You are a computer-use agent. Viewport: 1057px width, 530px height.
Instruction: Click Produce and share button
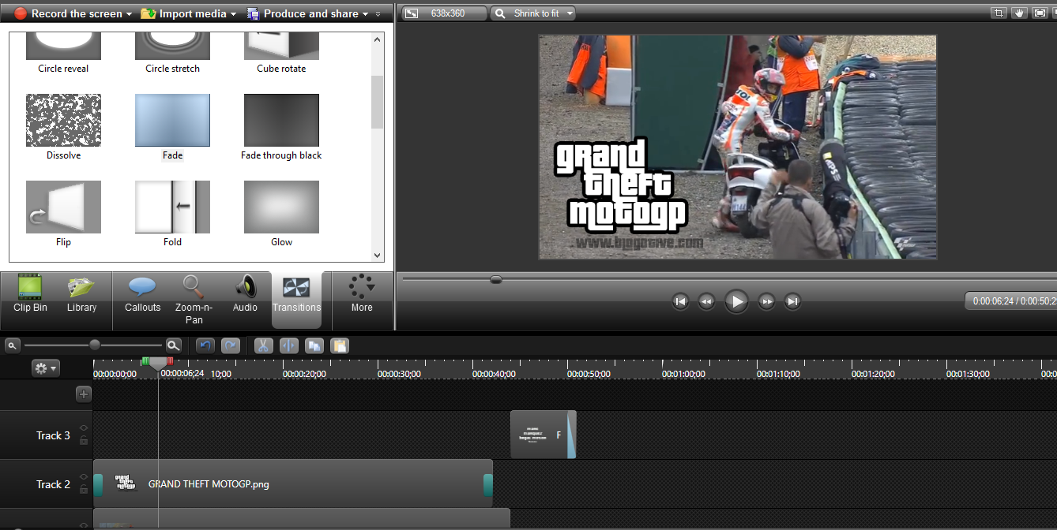304,13
